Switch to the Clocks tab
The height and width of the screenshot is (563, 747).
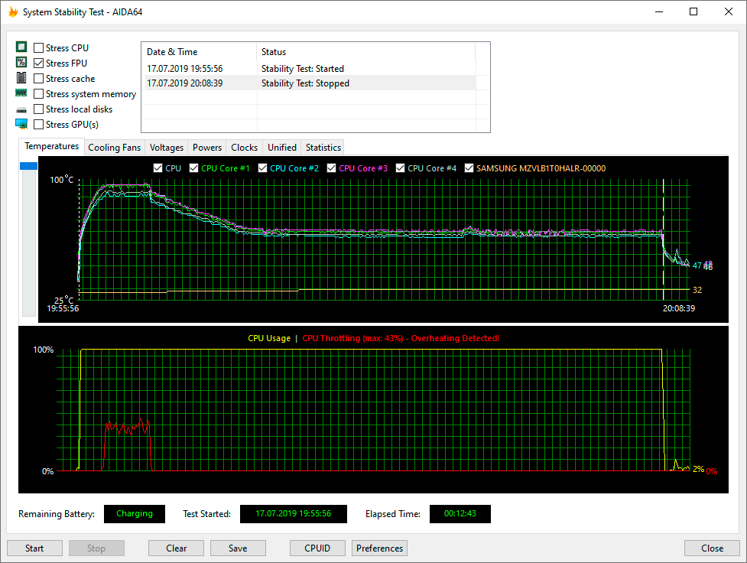pos(244,148)
